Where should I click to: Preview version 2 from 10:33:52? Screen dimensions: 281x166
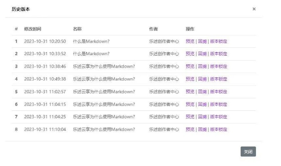point(190,54)
